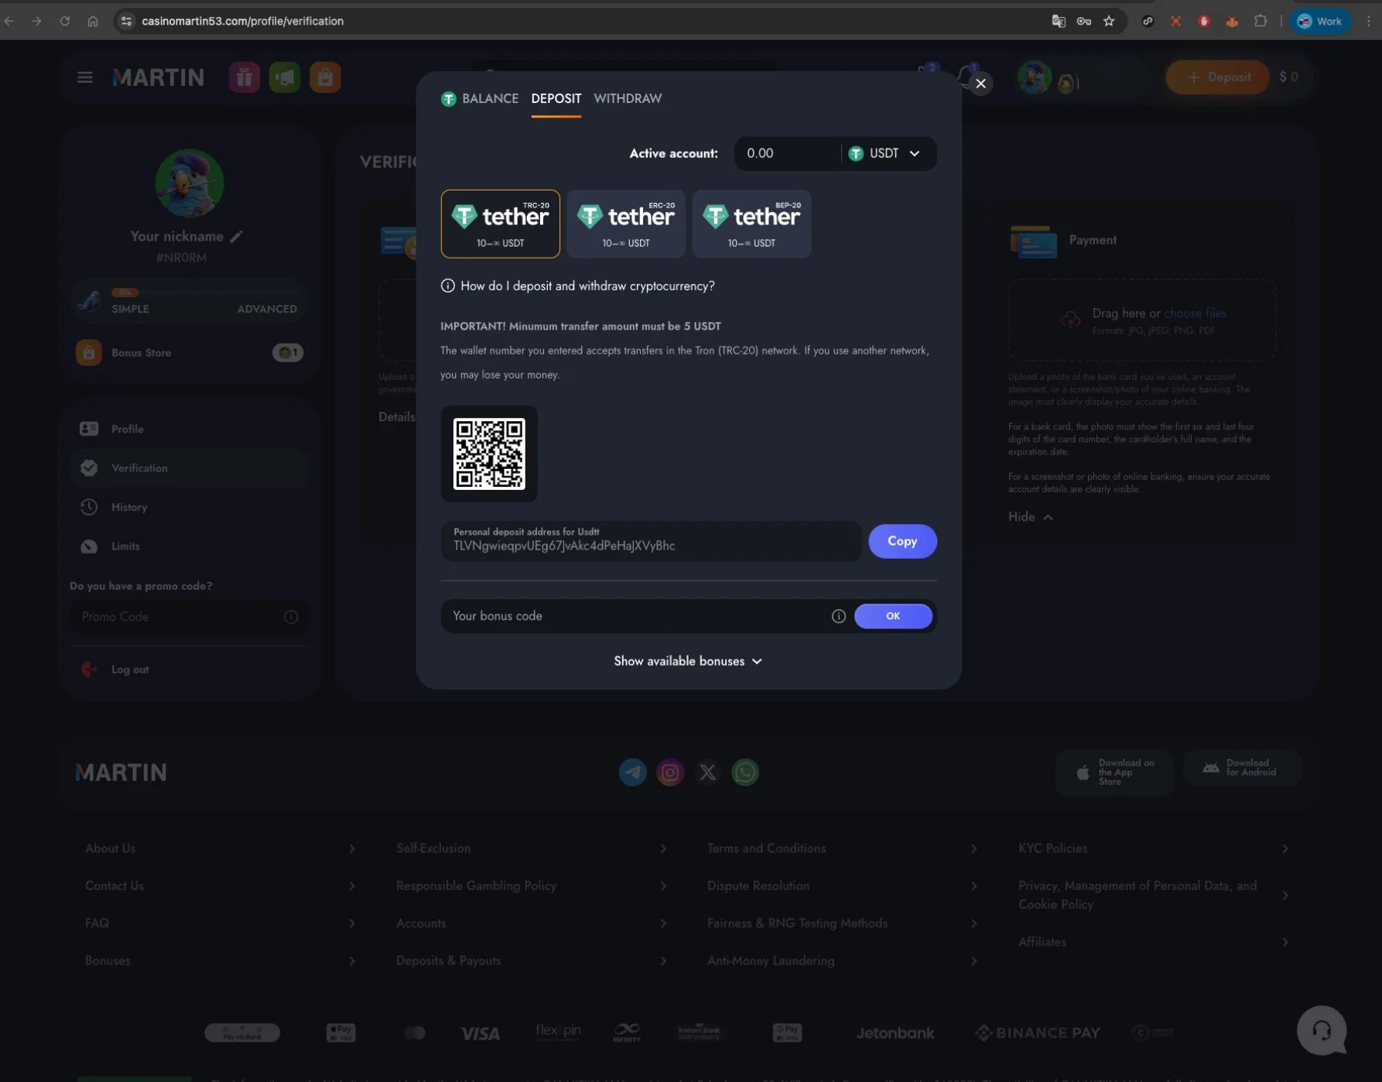
Task: Log out from the sidebar
Action: tap(115, 669)
